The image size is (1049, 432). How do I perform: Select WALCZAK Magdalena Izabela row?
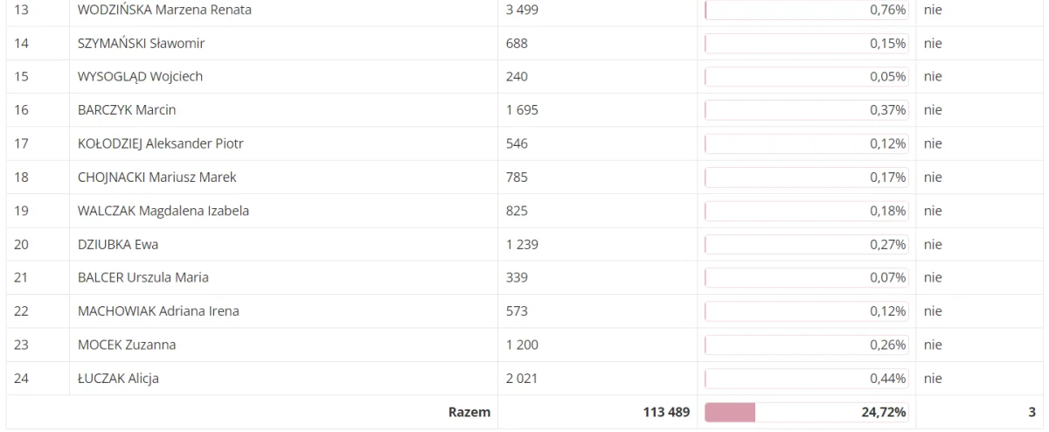[524, 211]
